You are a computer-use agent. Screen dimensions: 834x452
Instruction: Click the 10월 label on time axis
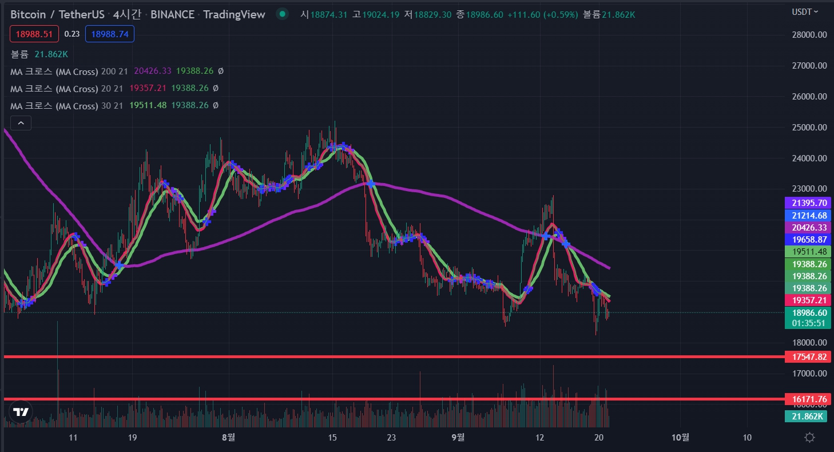(x=680, y=438)
